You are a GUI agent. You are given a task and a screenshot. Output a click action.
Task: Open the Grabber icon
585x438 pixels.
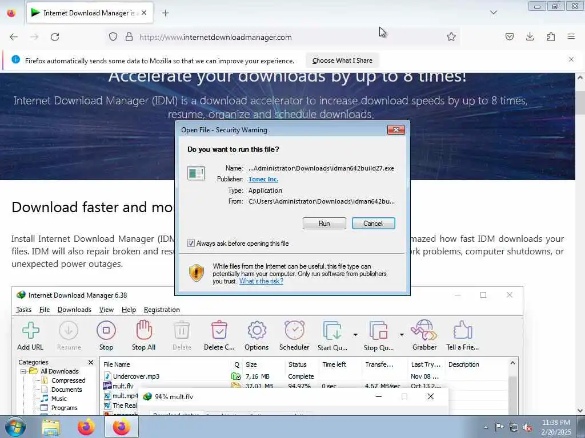click(424, 330)
